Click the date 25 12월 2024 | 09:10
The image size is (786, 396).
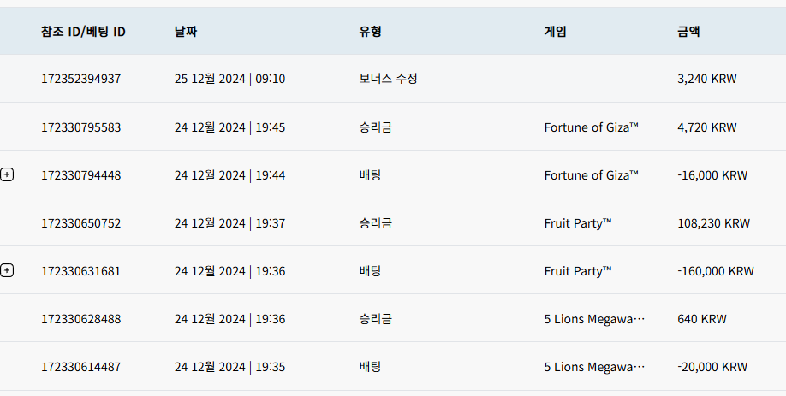pyautogui.click(x=229, y=79)
